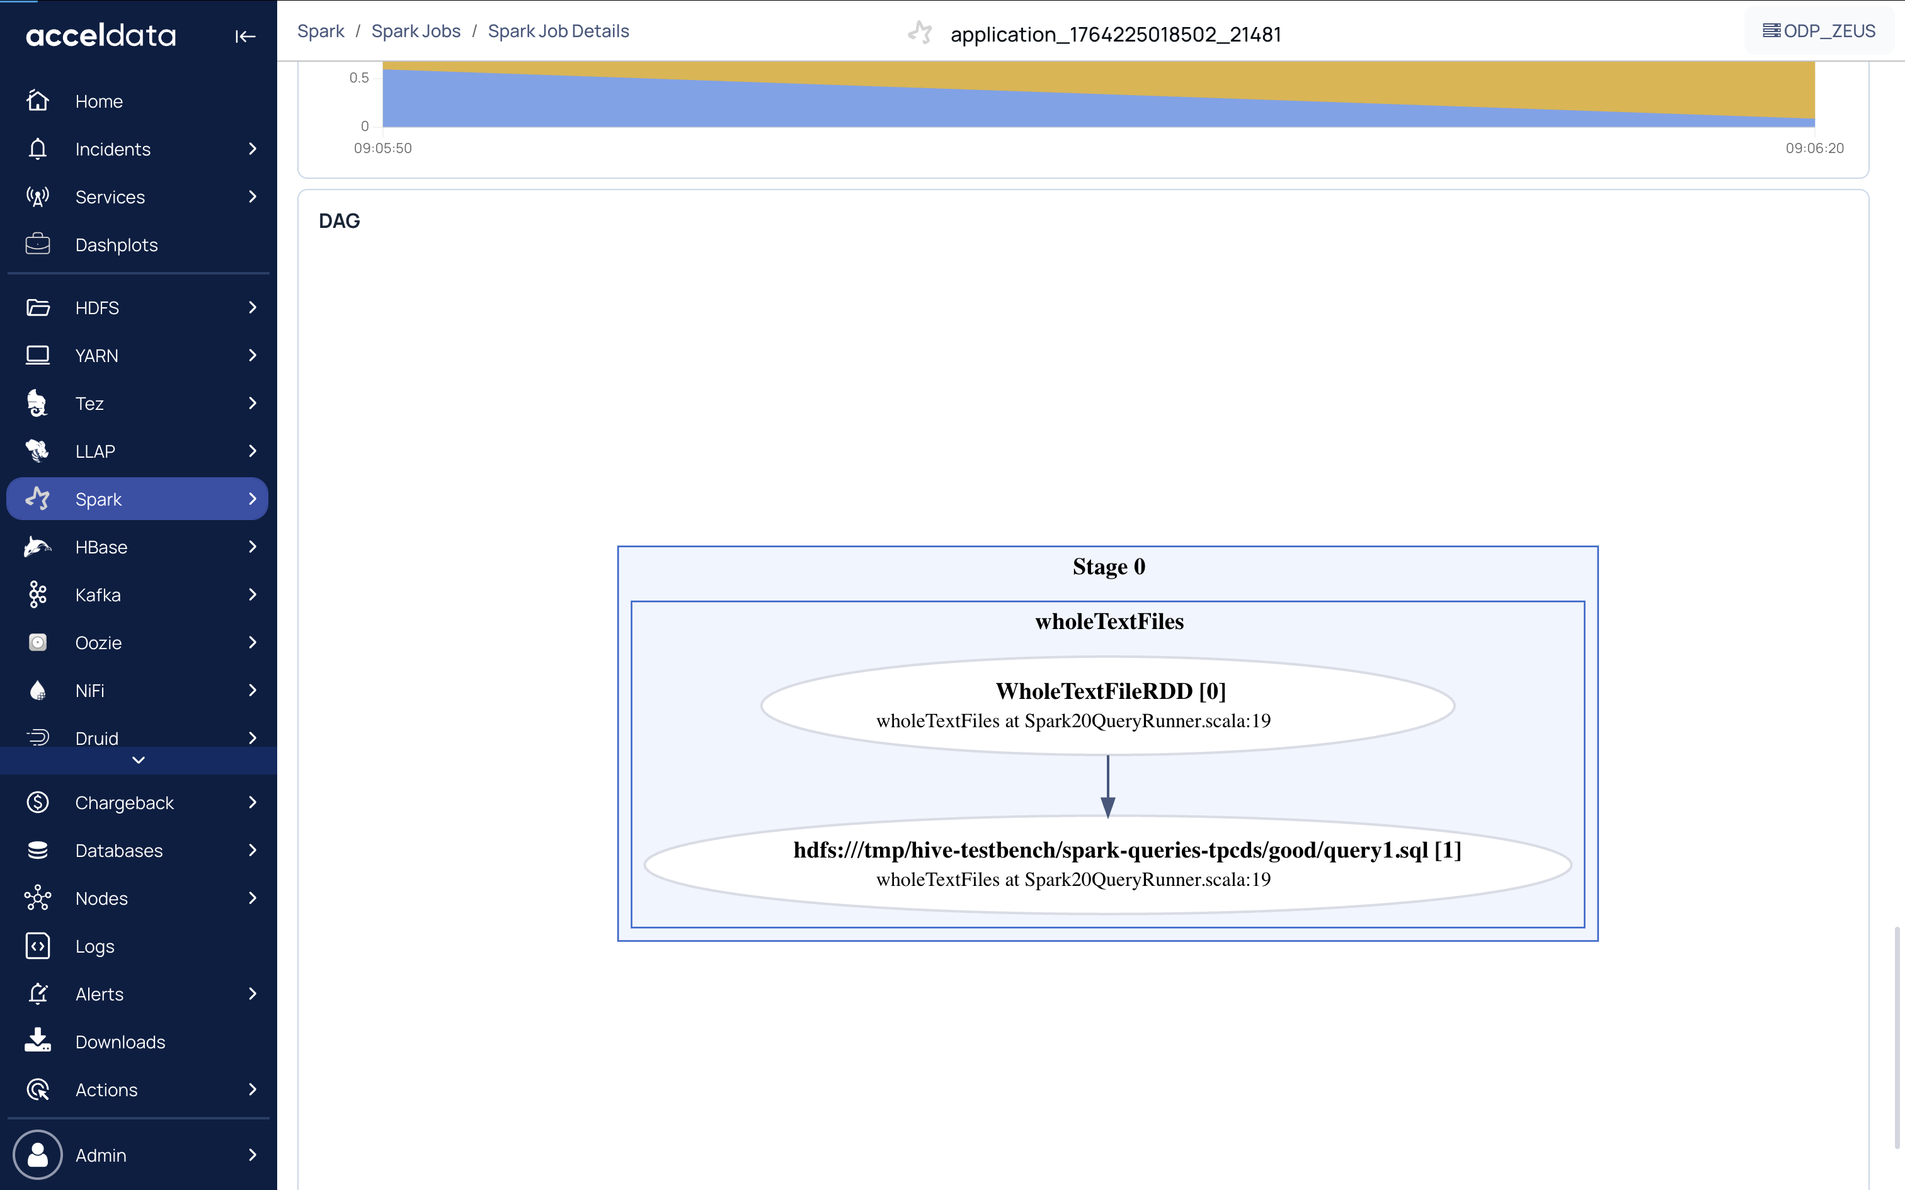
Task: Click the HBase orca icon
Action: 38,547
